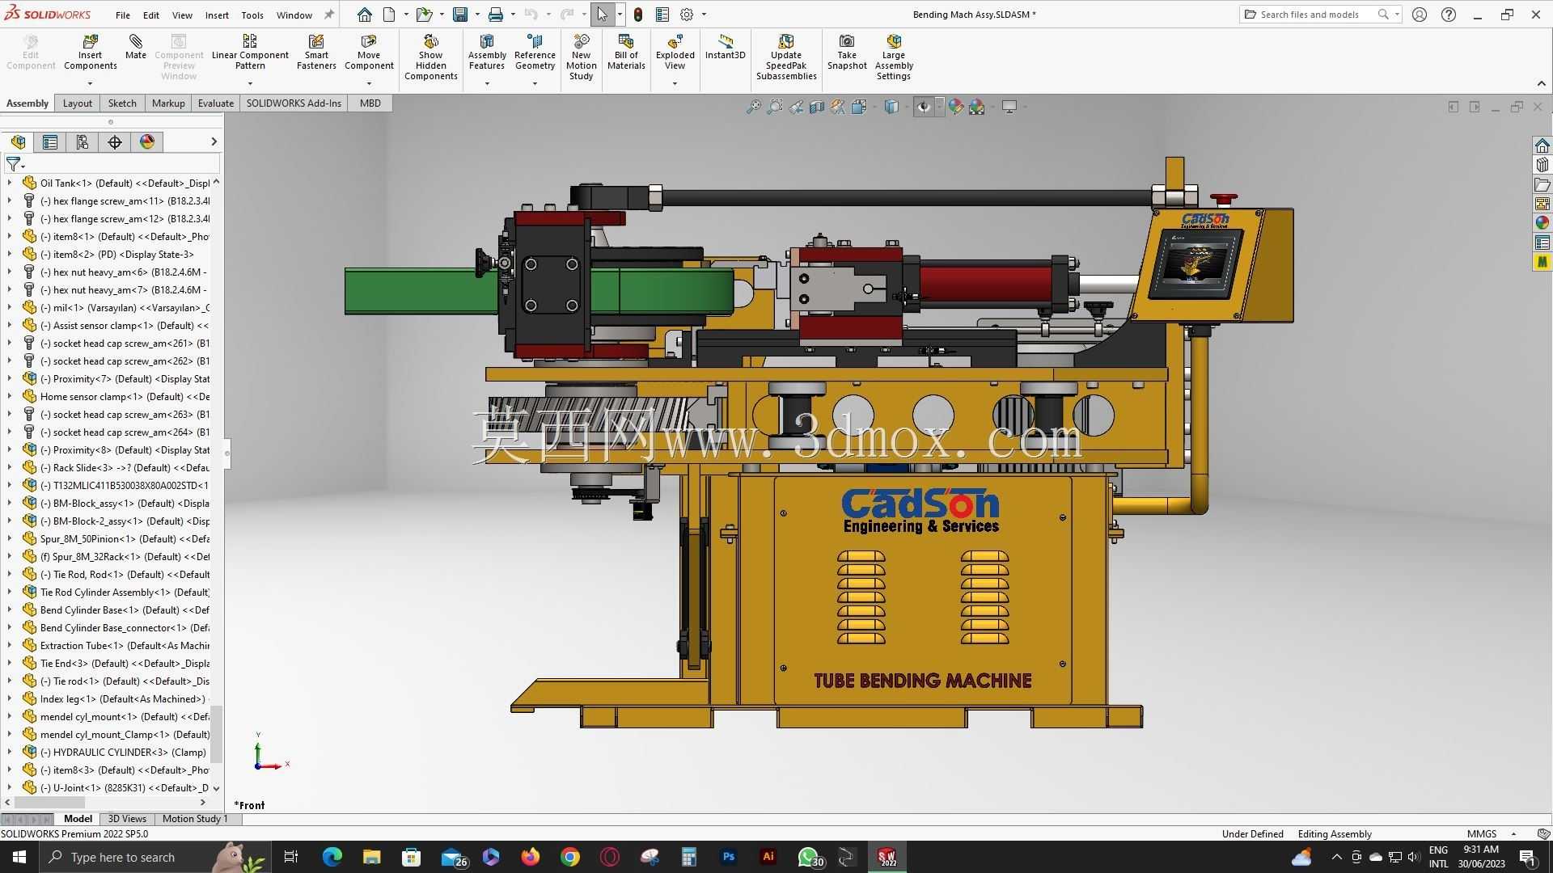Launch Smart Fasteners
The width and height of the screenshot is (1553, 873).
click(316, 52)
